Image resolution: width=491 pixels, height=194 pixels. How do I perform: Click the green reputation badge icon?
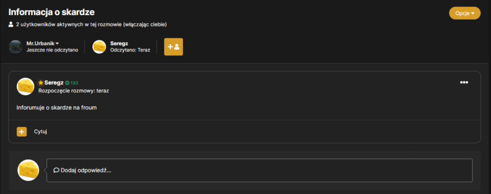[67, 83]
